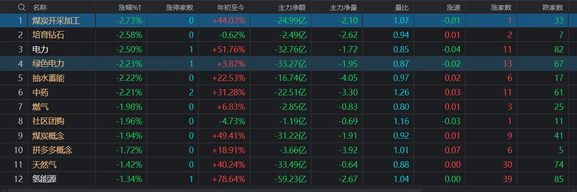The image size is (577, 192).
Task: Sort by 主力净量 column header
Action: [x=343, y=7]
